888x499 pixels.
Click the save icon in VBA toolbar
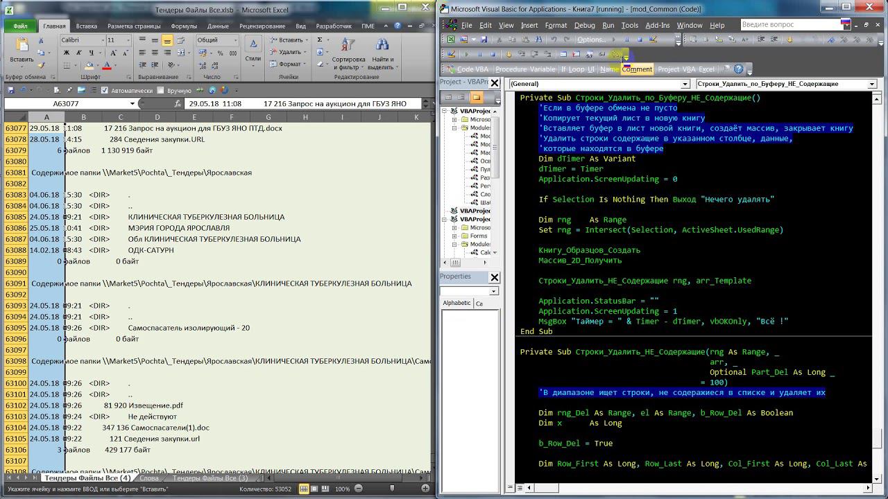[x=484, y=40]
